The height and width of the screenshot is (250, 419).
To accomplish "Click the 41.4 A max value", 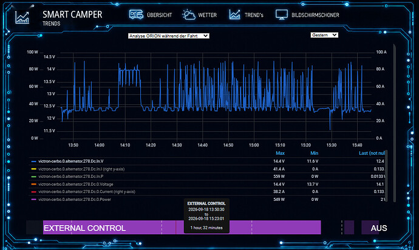I will 279,169.
